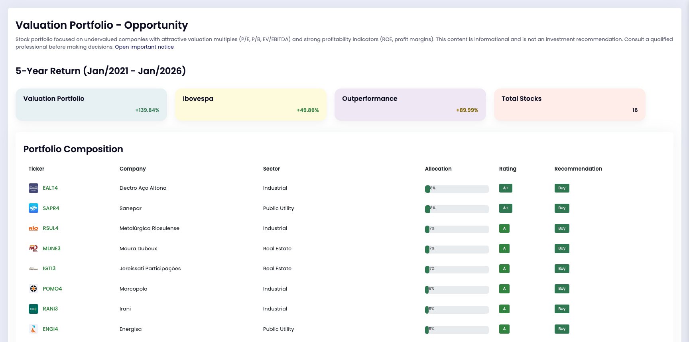Open the EALT4 ticker link
The width and height of the screenshot is (689, 342).
50,188
